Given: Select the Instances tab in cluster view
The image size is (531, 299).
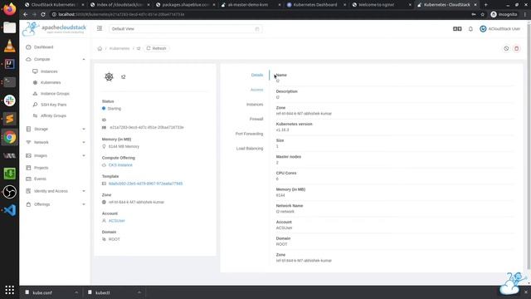Looking at the screenshot, I should (255, 105).
